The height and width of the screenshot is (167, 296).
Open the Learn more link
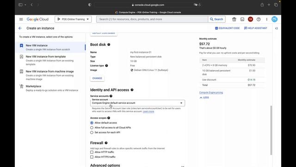pyautogui.click(x=148, y=111)
